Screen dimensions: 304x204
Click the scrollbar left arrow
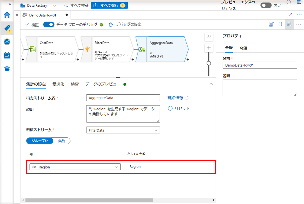23,200
